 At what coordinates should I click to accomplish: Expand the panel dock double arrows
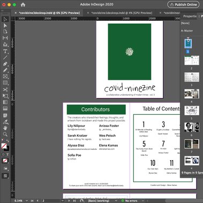click(x=3, y=11)
